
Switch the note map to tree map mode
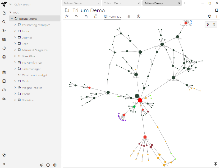tap(214, 25)
